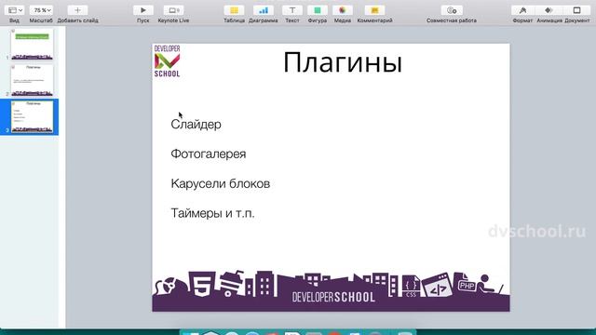Insert a shape with the Фигура icon
596x335 pixels.
point(318,10)
